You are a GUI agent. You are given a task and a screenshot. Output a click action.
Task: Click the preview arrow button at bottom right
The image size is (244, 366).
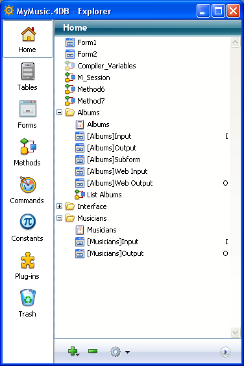point(225,352)
